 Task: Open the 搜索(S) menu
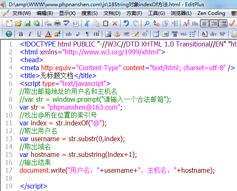click(x=89, y=13)
